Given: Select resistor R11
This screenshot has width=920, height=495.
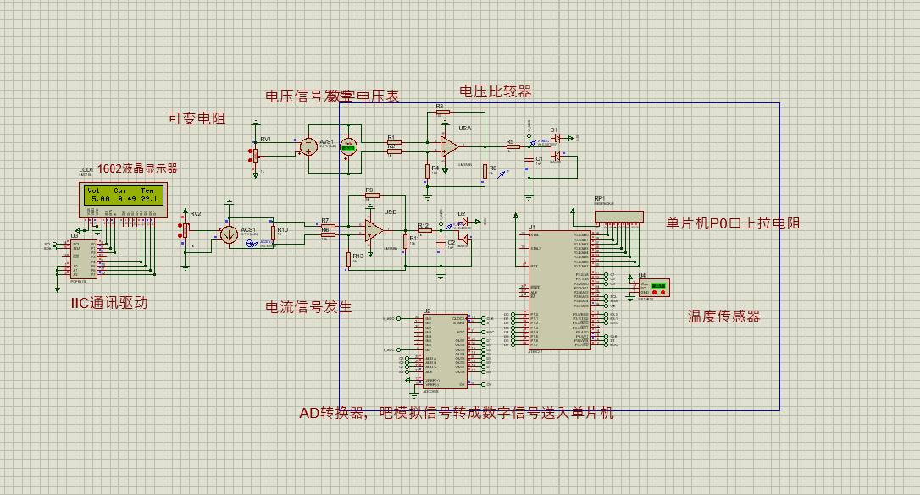Looking at the screenshot, I should pyautogui.click(x=405, y=241).
